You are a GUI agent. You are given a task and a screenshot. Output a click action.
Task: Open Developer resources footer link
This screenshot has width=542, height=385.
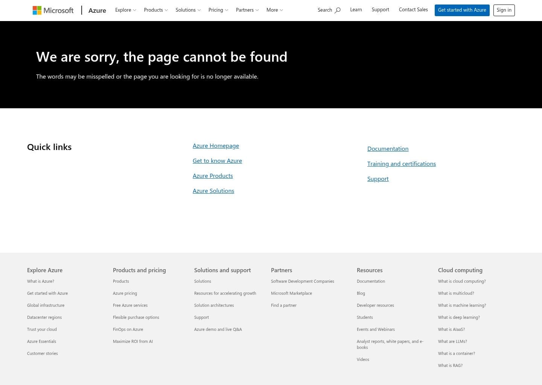point(375,305)
